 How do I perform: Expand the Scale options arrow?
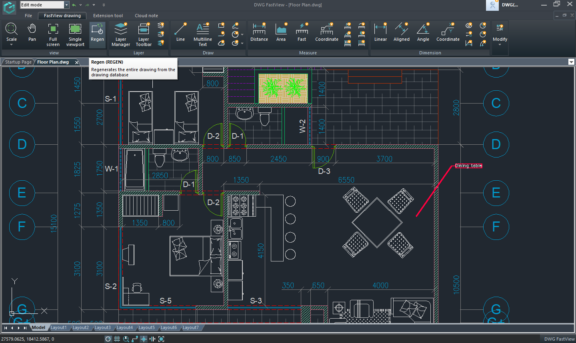click(x=11, y=45)
